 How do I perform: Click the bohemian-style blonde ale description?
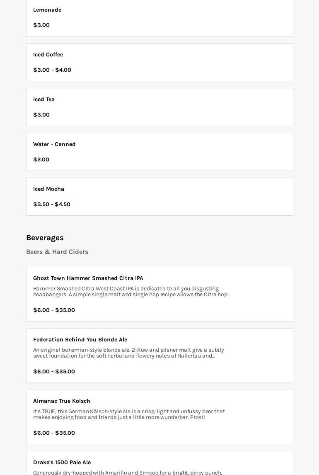(x=128, y=353)
